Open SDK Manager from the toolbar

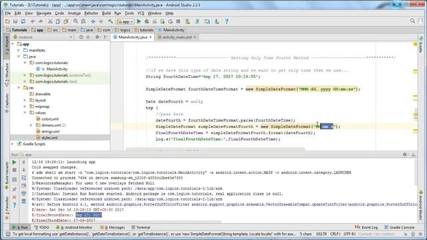pyautogui.click(x=217, y=21)
